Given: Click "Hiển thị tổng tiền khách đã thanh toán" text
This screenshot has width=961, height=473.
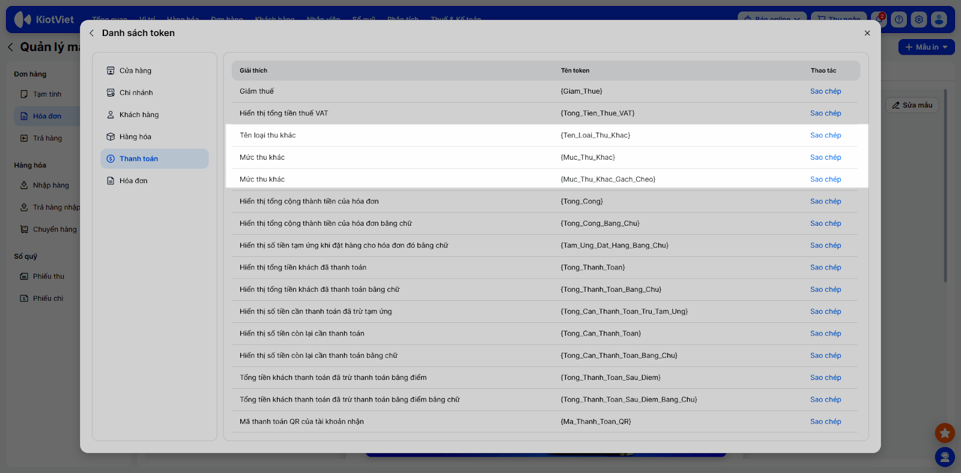Looking at the screenshot, I should click(x=303, y=268).
